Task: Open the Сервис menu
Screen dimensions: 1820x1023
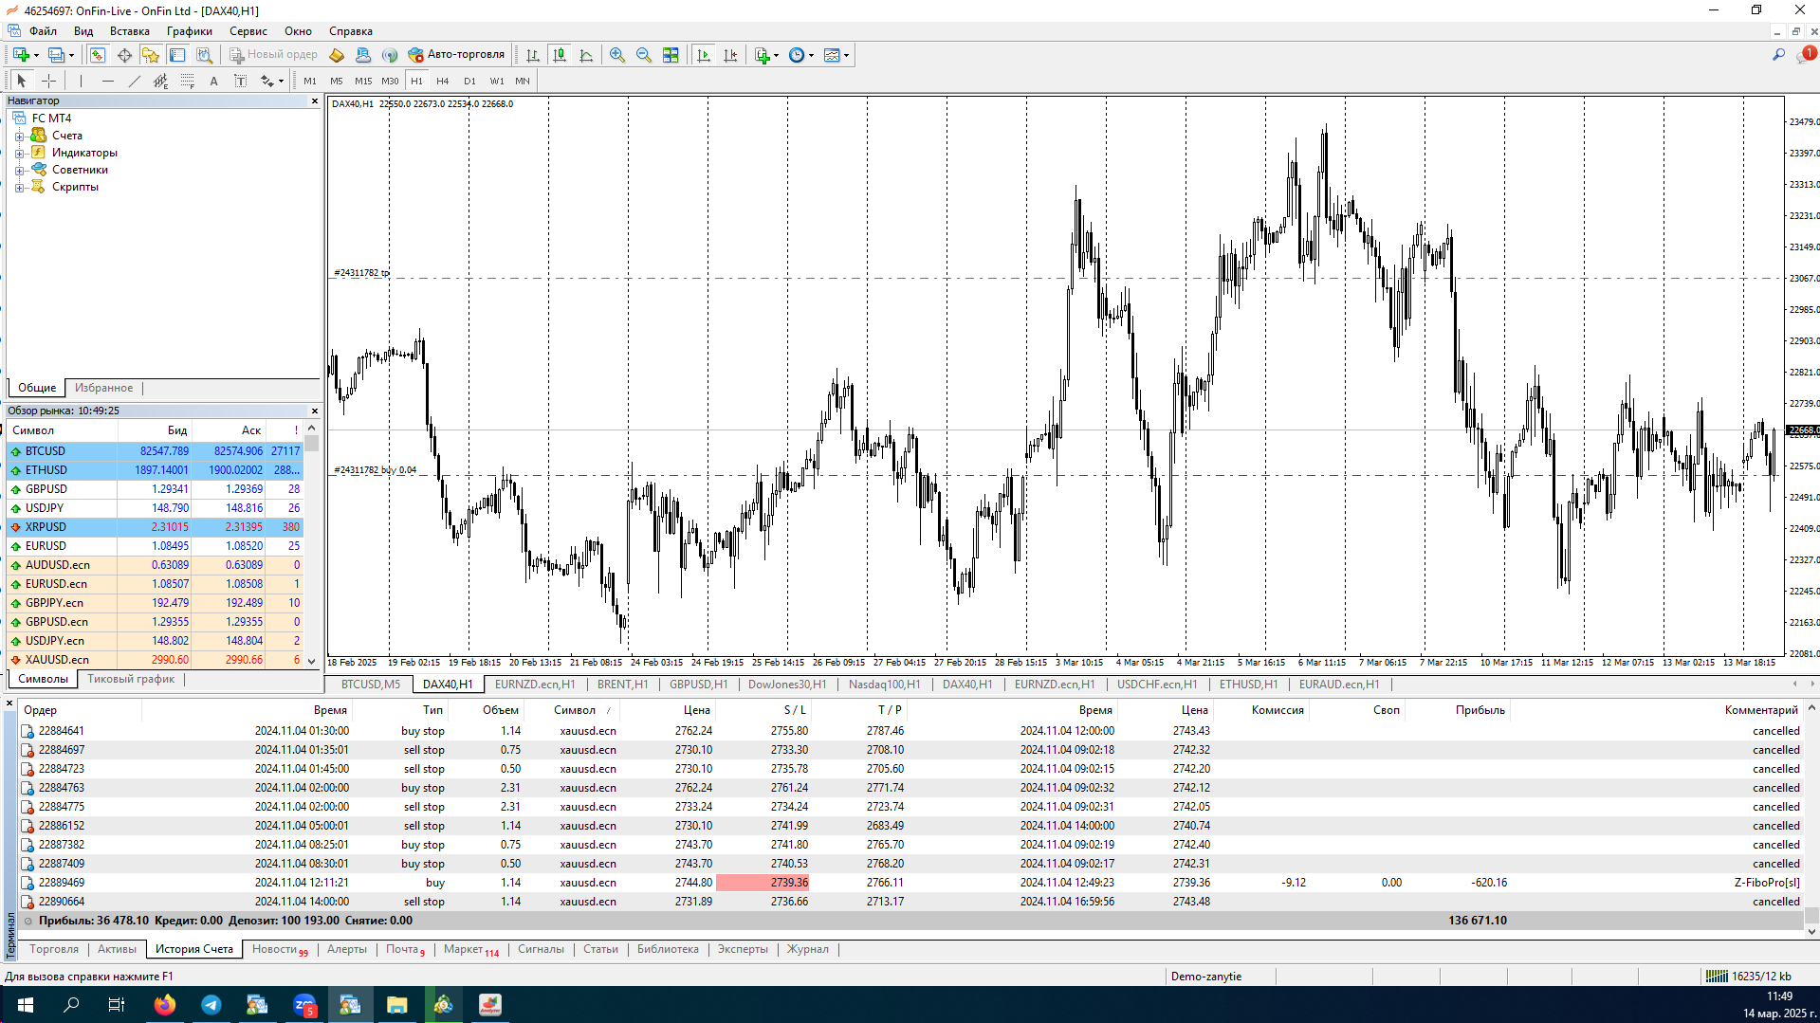Action: coord(248,31)
